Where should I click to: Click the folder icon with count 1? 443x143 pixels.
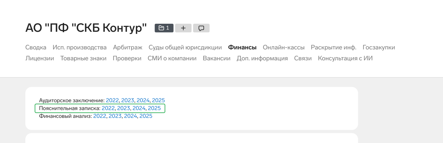(164, 28)
